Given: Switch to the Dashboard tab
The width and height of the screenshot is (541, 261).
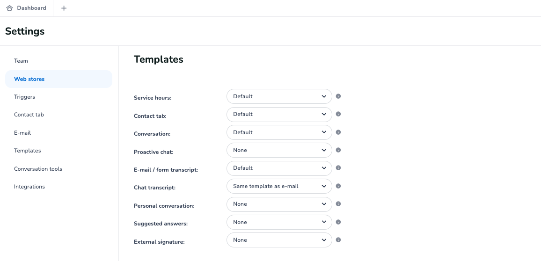Looking at the screenshot, I should (x=27, y=8).
